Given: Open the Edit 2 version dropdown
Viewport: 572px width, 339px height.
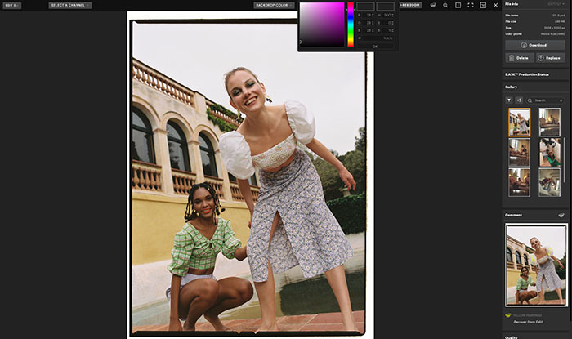Looking at the screenshot, I should coord(11,5).
